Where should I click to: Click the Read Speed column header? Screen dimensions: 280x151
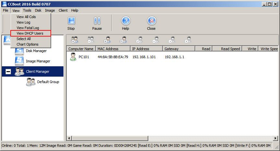pos(227,49)
